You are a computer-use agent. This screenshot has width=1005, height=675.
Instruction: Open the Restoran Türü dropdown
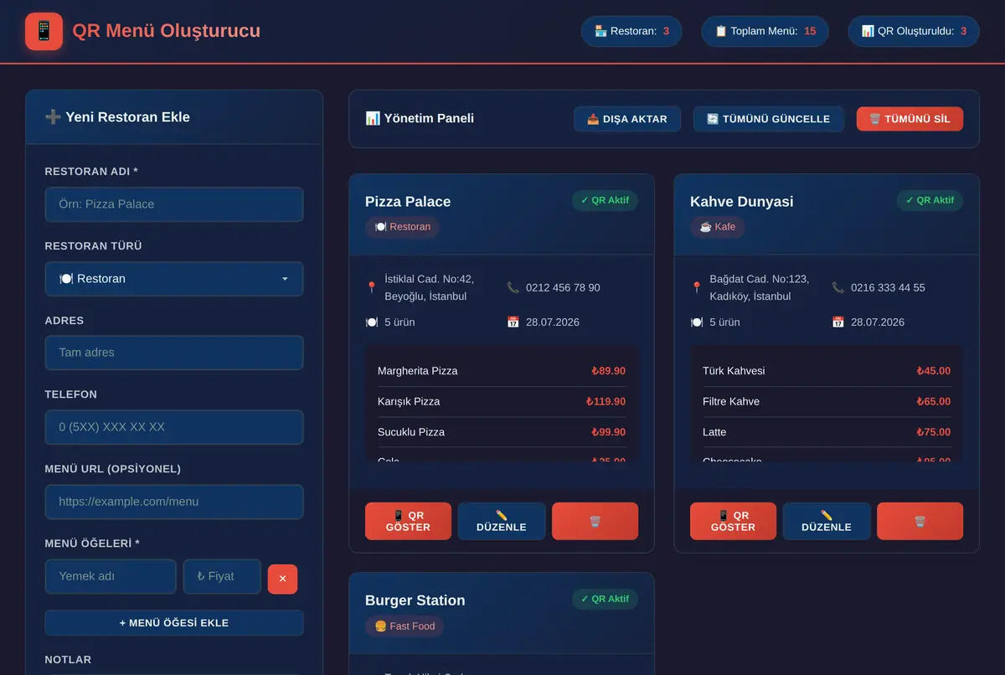coord(174,279)
